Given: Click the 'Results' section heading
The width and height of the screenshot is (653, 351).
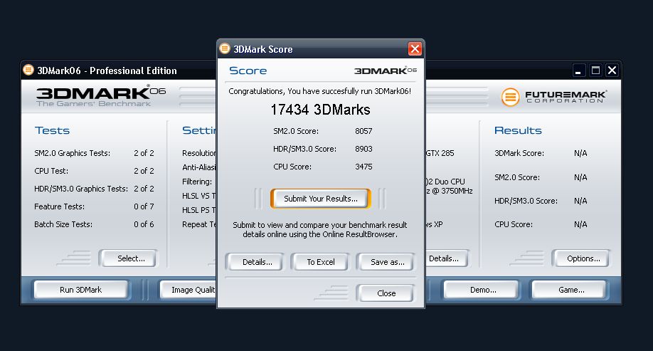Looking at the screenshot, I should coord(518,130).
